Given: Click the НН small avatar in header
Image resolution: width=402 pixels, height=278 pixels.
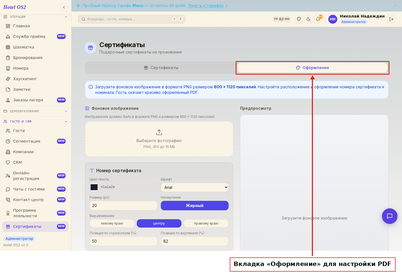Looking at the screenshot, I should click(x=287, y=19).
